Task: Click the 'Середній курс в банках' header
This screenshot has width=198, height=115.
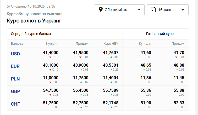Action: 31,34
